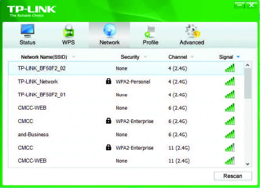Click the Channel column header text
Screen dimensions: 260x188
tap(178, 57)
